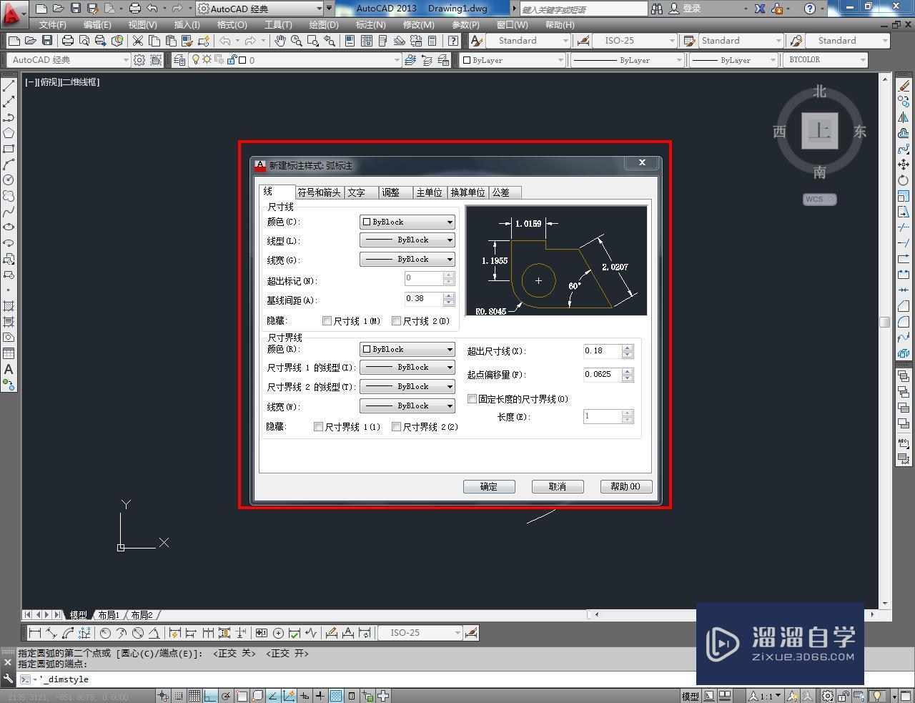The width and height of the screenshot is (915, 703).
Task: Toggle Grid Display in status bar
Action: (194, 695)
